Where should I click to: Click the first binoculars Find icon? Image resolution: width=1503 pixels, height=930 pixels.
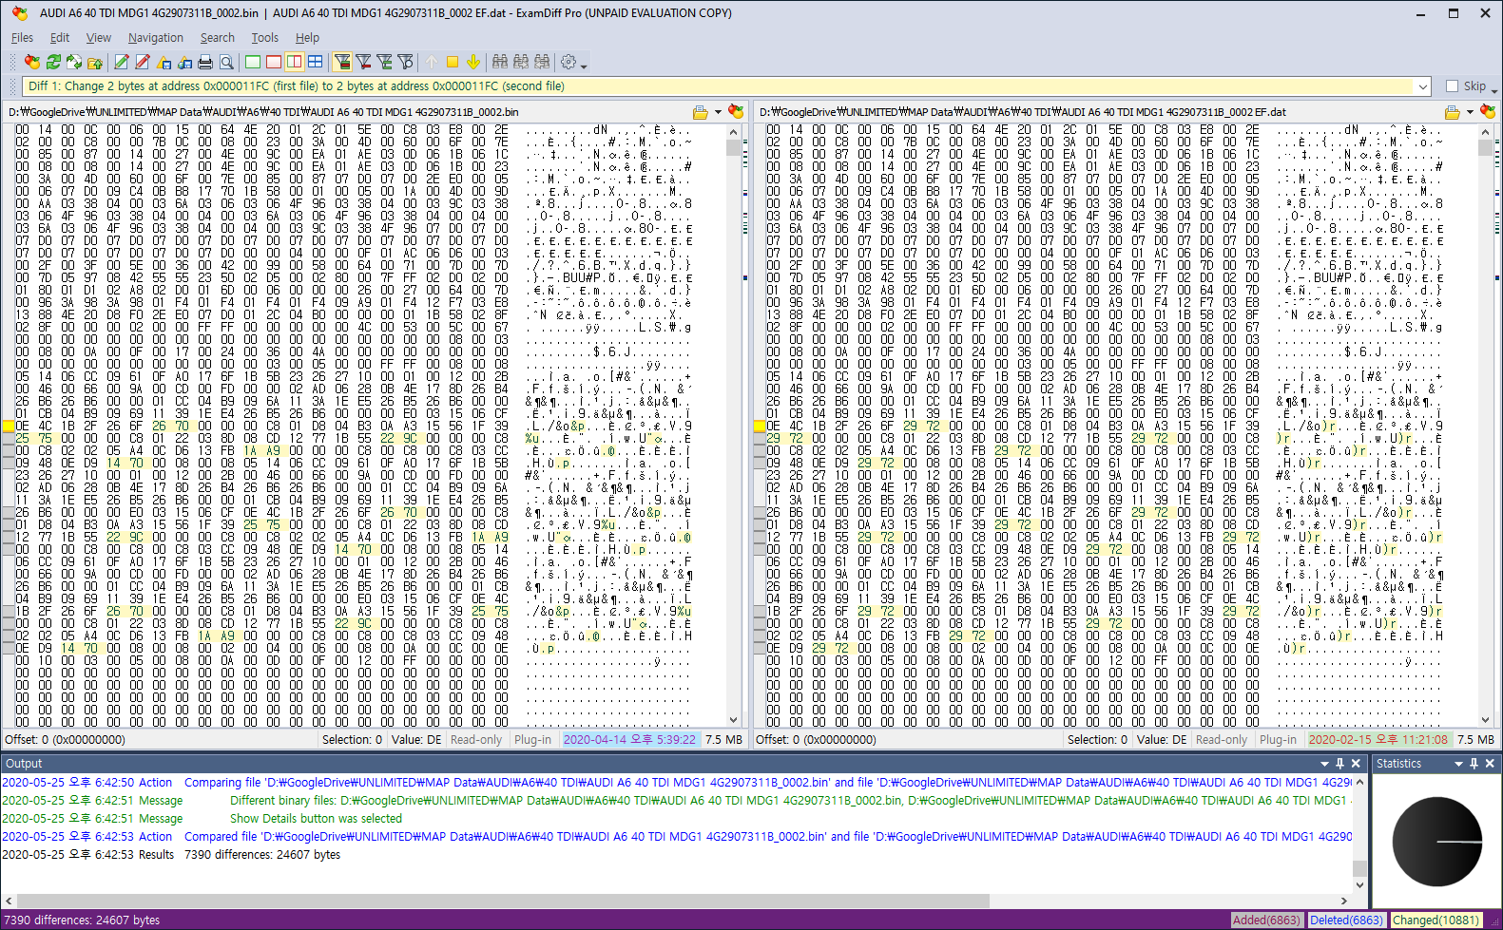500,62
